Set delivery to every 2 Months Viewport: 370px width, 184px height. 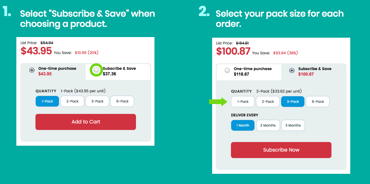[x=268, y=125]
